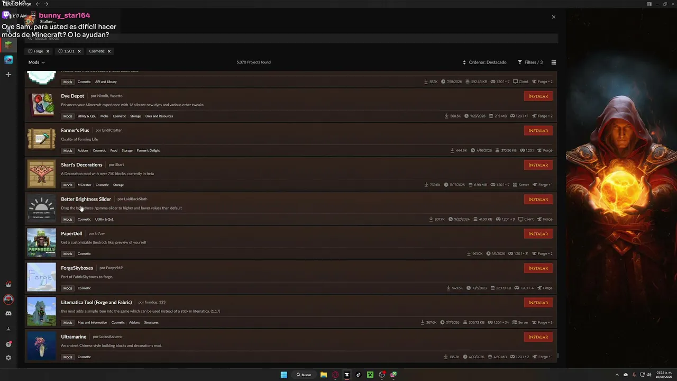The width and height of the screenshot is (677, 381).
Task: Click the mod search field
Action: (291, 38)
